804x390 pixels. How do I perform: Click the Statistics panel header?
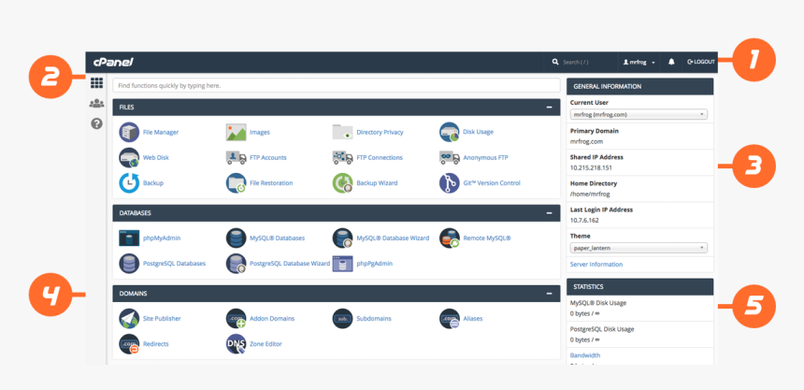(x=639, y=287)
